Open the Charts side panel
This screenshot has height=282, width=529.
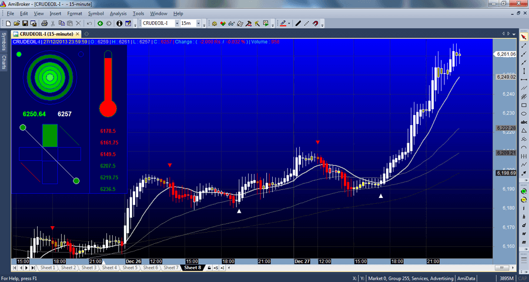[x=4, y=62]
